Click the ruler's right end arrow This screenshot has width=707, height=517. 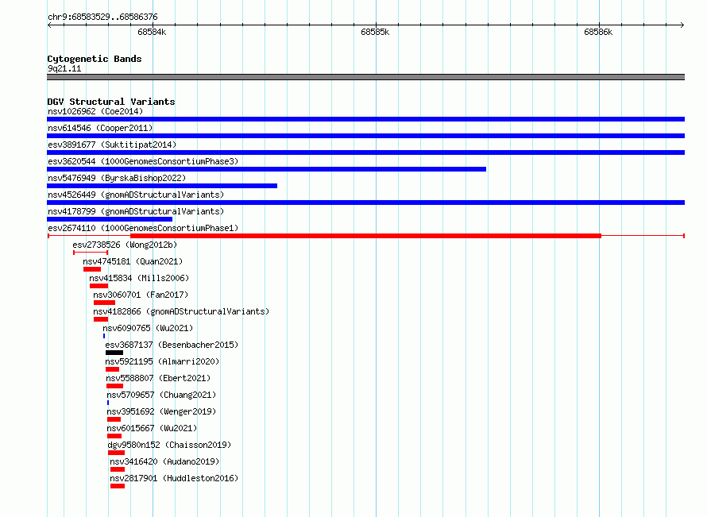(682, 25)
